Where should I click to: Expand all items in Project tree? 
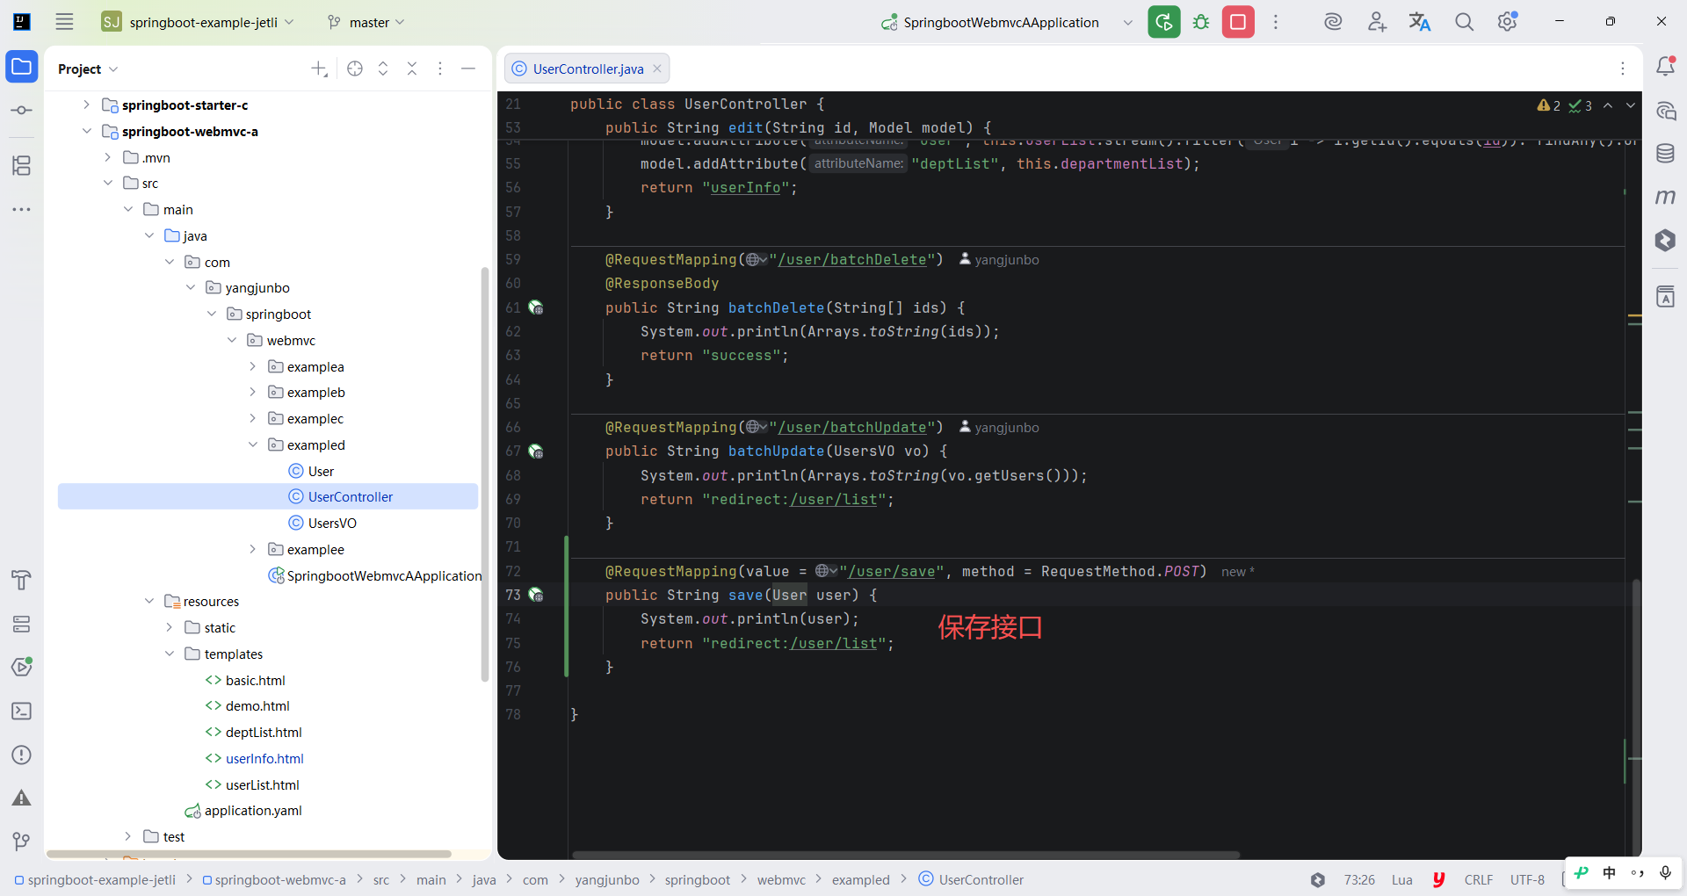pos(383,69)
